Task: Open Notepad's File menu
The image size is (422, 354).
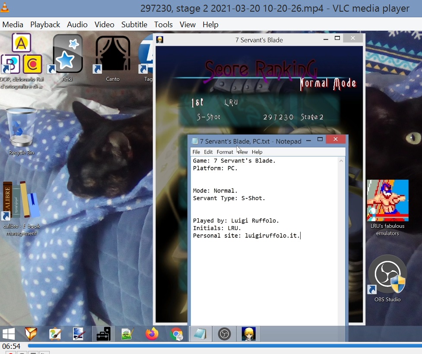Action: coord(196,152)
